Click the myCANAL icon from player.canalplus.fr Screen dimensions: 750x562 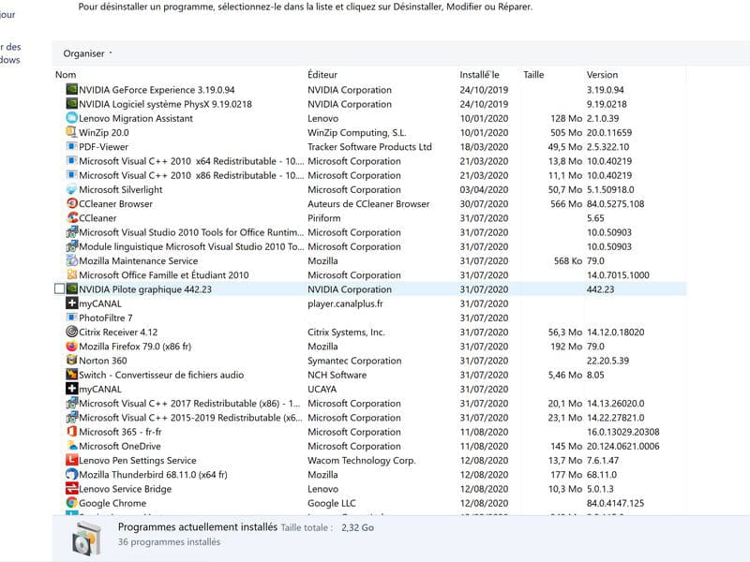click(x=72, y=303)
